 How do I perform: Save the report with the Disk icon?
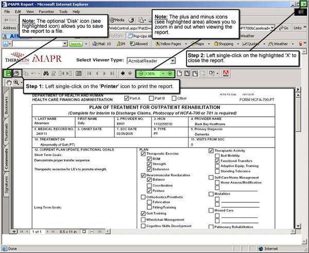(8, 74)
